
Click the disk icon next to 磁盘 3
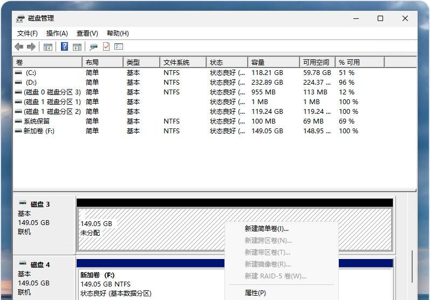23,203
